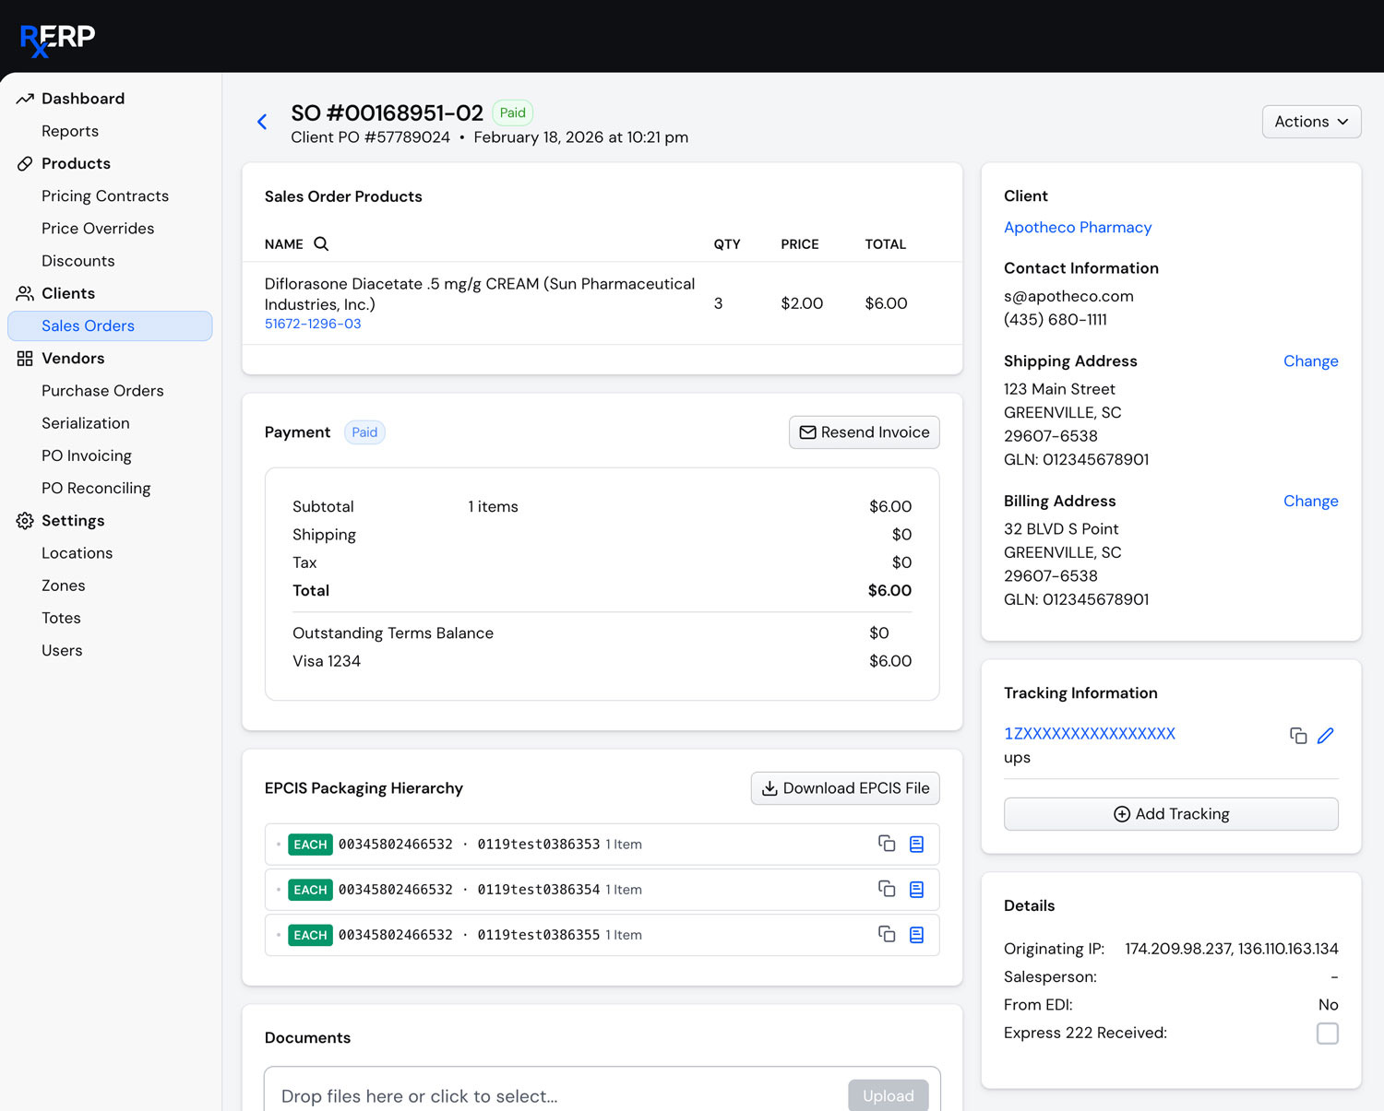The image size is (1384, 1111).
Task: Click the search icon next to NAME column
Action: [x=321, y=244]
